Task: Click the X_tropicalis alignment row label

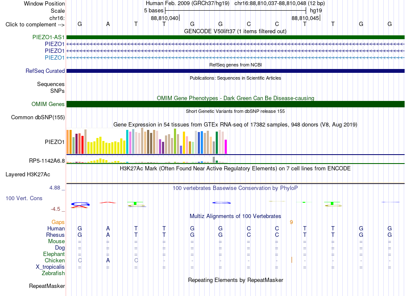Action: 50,267
